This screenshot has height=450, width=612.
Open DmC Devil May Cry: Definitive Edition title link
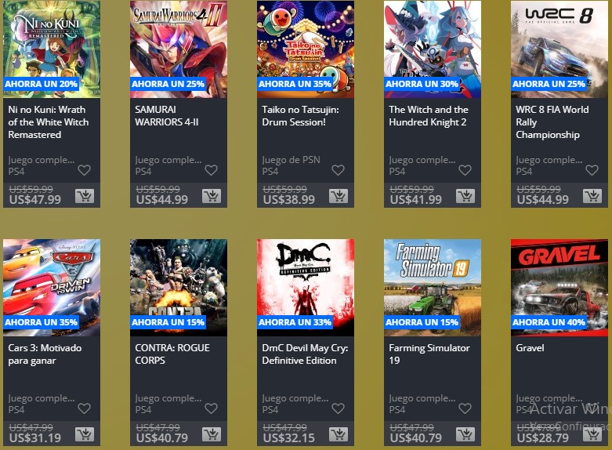[x=305, y=354]
